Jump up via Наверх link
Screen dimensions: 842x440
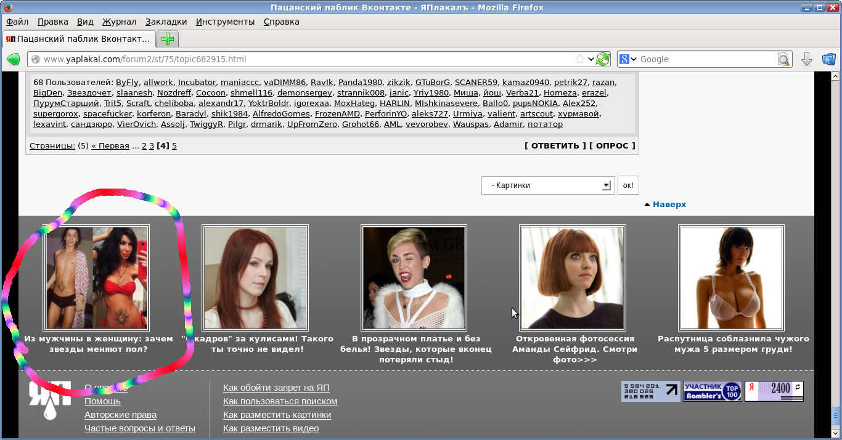(x=669, y=204)
